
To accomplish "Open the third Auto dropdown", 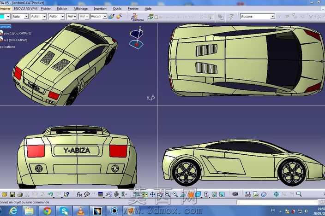I will pos(57,16).
